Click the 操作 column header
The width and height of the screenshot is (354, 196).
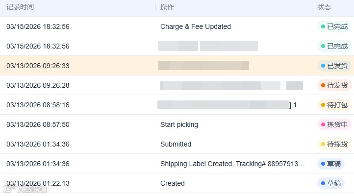pyautogui.click(x=167, y=7)
